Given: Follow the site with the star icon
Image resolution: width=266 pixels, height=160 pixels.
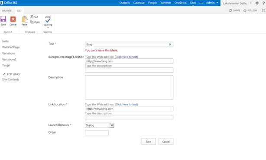Looking at the screenshot, I should tap(245, 10).
